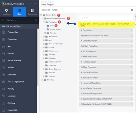Open the Browse by Category dropdown
136x113 pixels.
13,26
